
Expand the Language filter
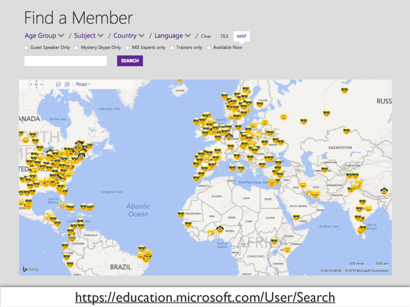[173, 36]
